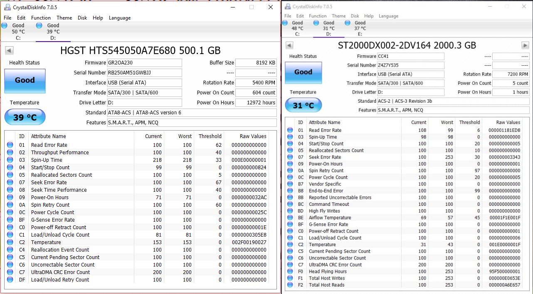Click status icon for Spin-Up Time, HGST drive

10,160
